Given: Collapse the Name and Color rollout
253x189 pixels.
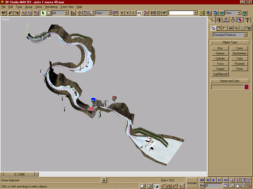Looking at the screenshot, I should point(230,81).
